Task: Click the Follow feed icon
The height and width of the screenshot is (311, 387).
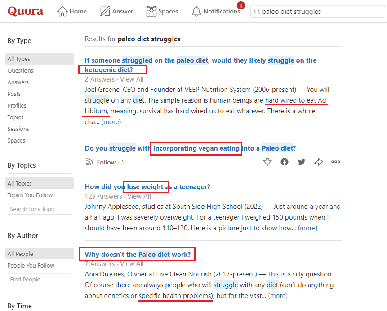Action: coord(89,162)
